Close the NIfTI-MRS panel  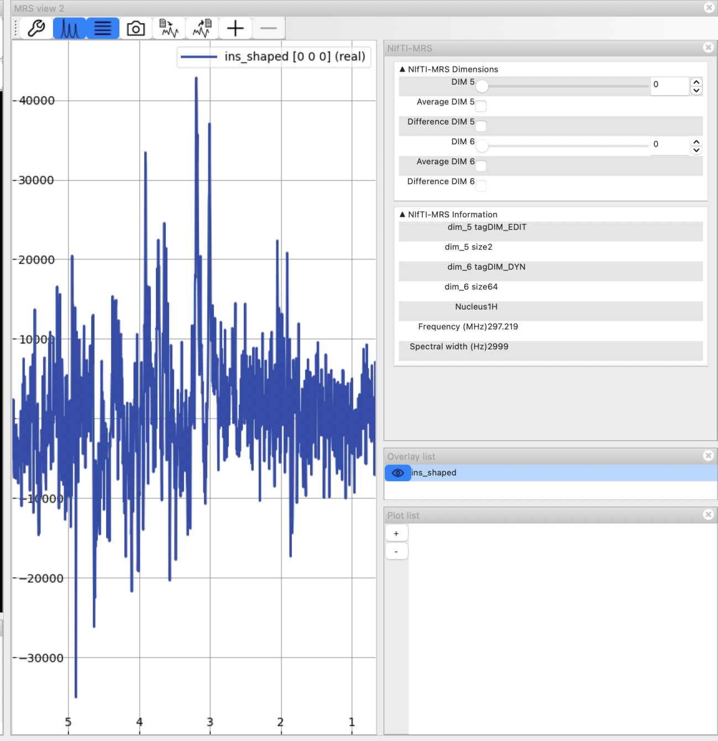(x=708, y=48)
